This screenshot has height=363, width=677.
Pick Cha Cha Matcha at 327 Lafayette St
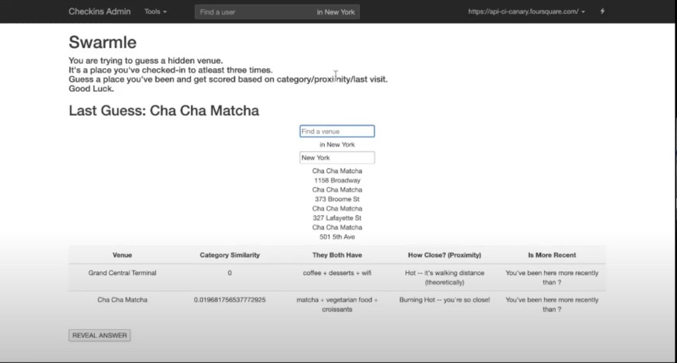click(337, 213)
